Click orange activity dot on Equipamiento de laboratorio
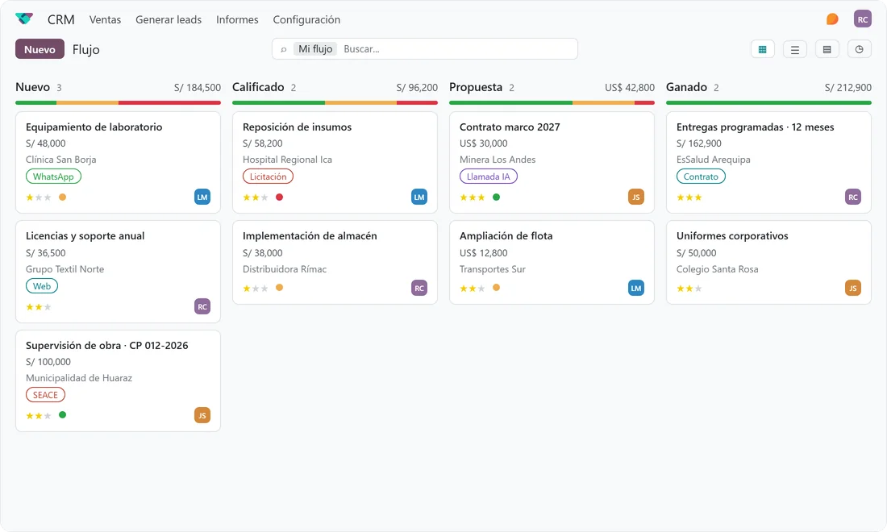The width and height of the screenshot is (887, 532). (x=62, y=197)
